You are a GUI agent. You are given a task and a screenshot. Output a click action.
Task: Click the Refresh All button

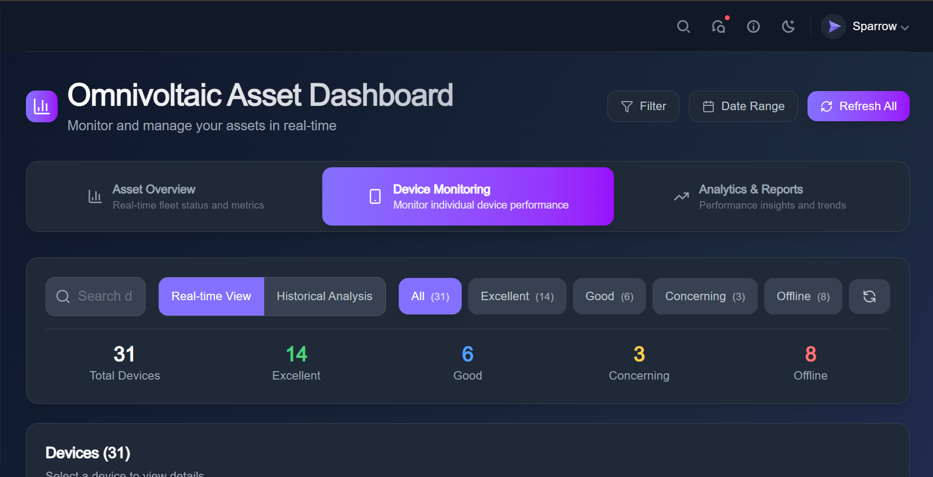[x=858, y=106]
